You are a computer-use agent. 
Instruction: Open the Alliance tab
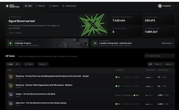tap(40, 6)
